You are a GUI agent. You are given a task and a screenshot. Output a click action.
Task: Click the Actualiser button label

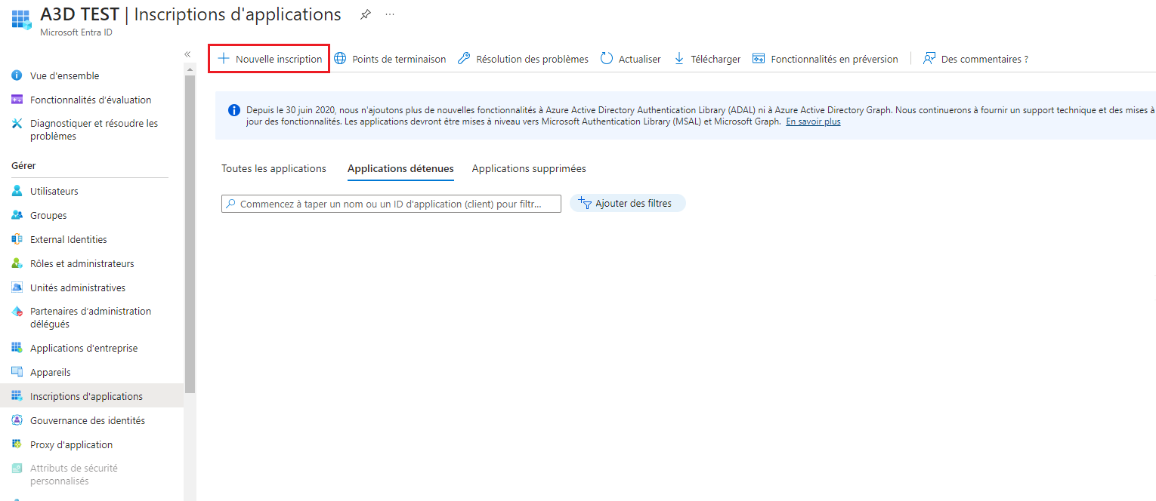pos(640,59)
